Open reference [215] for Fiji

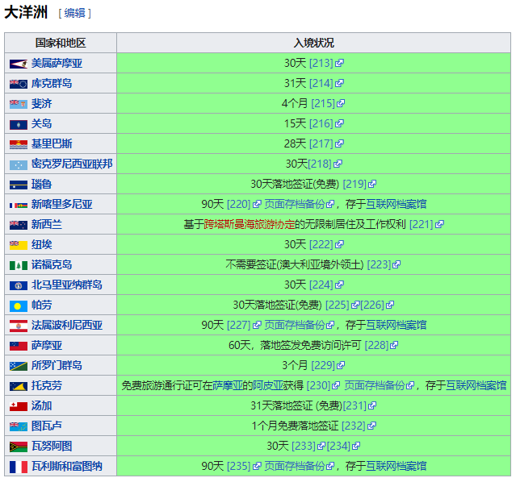[328, 103]
